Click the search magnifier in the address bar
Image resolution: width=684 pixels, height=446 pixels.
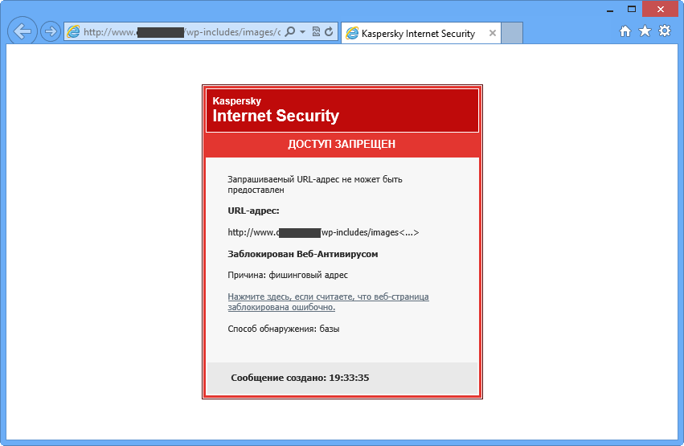(x=289, y=31)
